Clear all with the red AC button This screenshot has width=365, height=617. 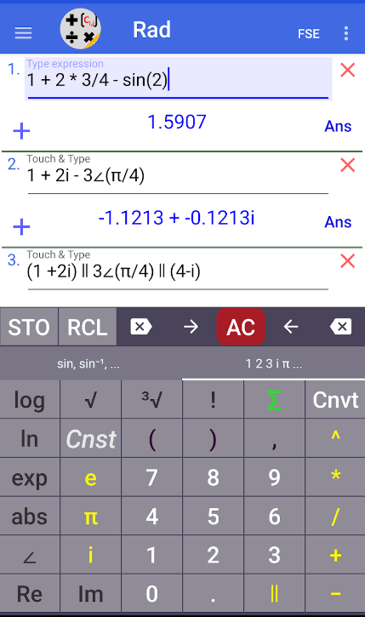(x=241, y=327)
